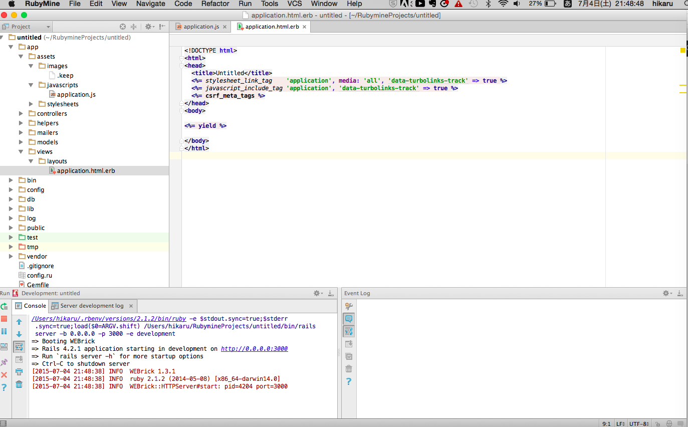
Task: Expand the config folder
Action: pyautogui.click(x=11, y=189)
